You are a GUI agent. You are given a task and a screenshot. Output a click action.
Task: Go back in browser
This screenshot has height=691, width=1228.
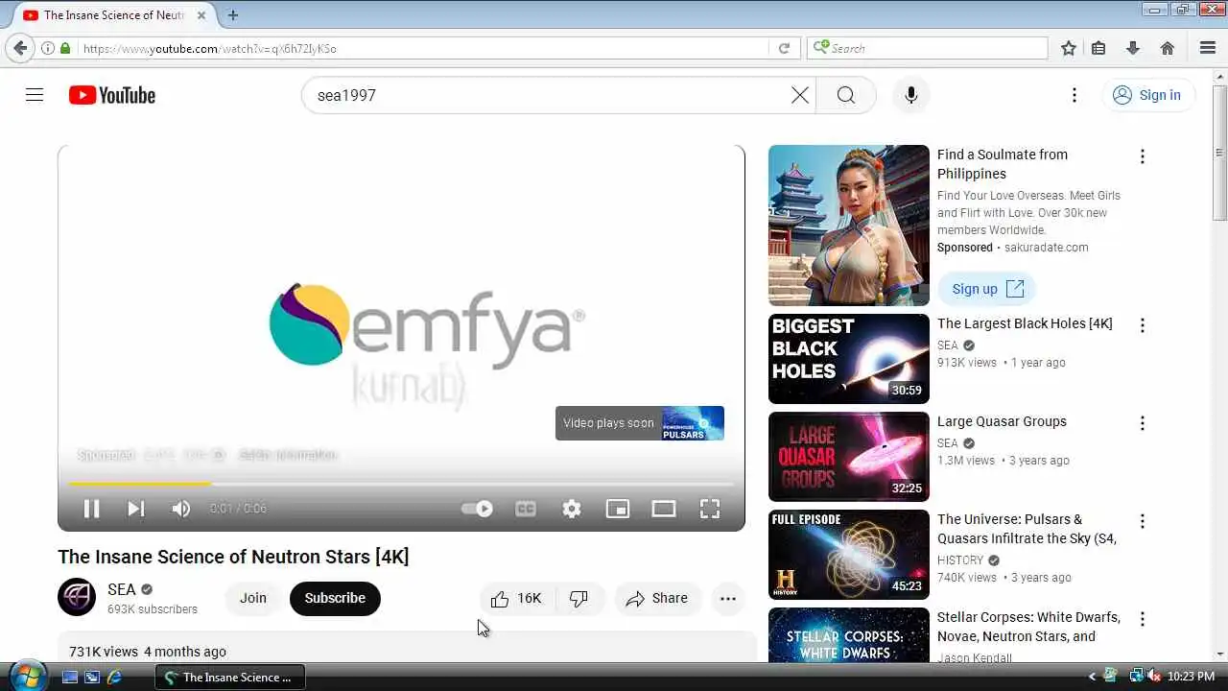click(20, 48)
